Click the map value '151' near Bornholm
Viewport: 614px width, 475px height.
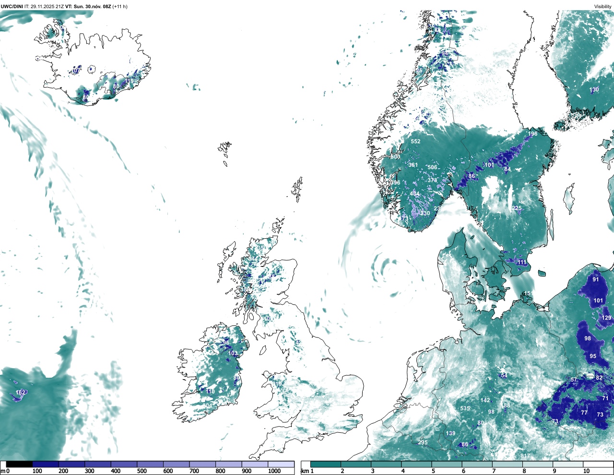pos(528,294)
